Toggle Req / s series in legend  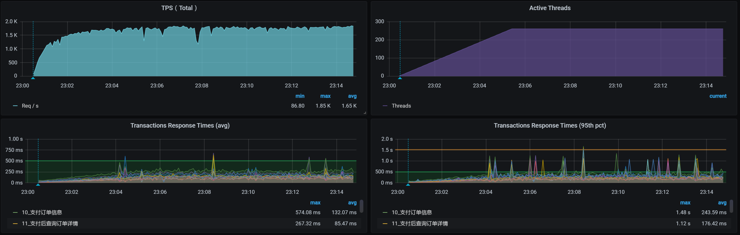click(30, 106)
